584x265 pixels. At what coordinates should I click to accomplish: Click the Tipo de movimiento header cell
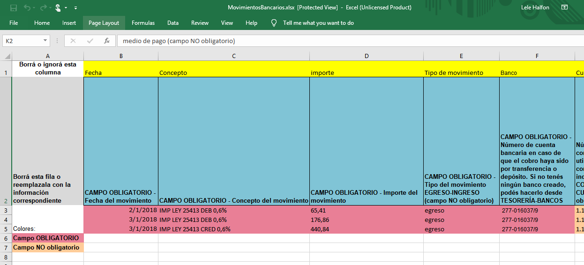click(461, 69)
